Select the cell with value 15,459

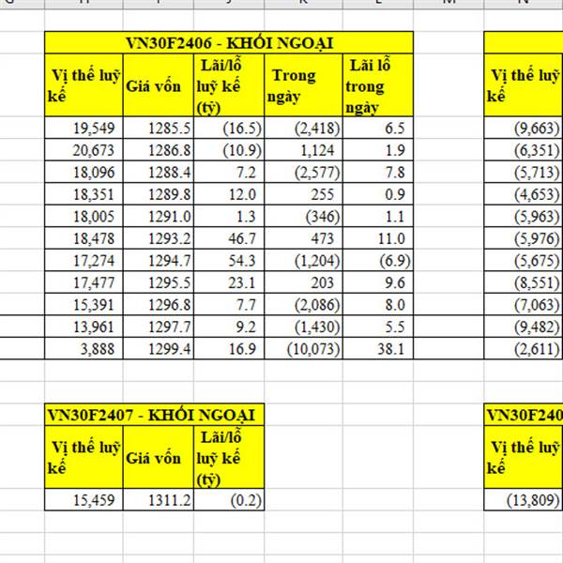click(84, 499)
